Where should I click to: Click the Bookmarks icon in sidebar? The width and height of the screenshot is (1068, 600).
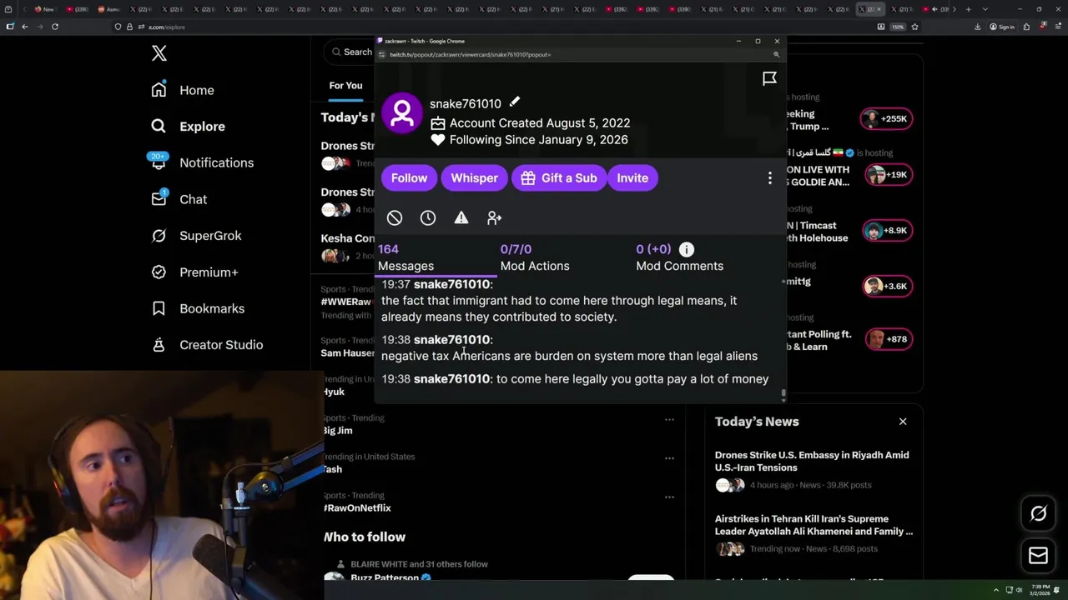point(159,308)
